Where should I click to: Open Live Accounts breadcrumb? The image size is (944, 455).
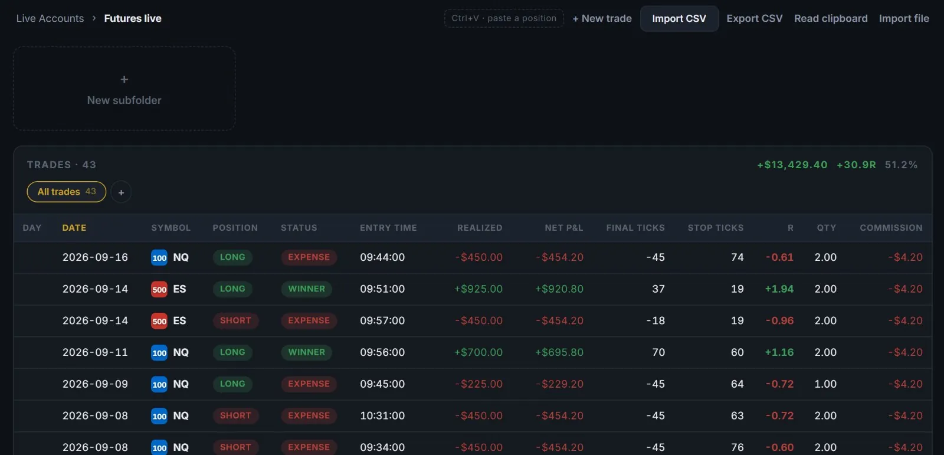[50, 18]
